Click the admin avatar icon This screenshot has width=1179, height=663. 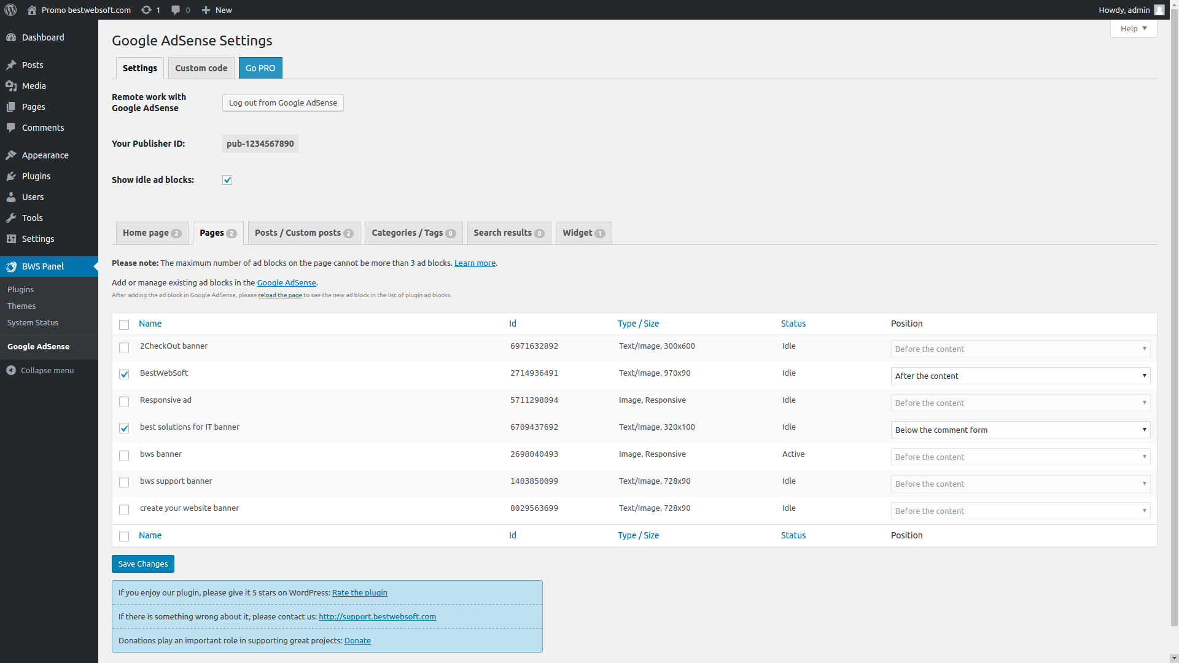(1159, 10)
